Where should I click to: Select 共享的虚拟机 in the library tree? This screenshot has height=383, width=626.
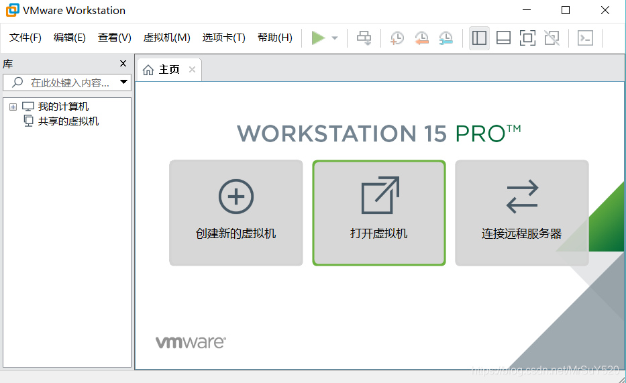click(68, 121)
